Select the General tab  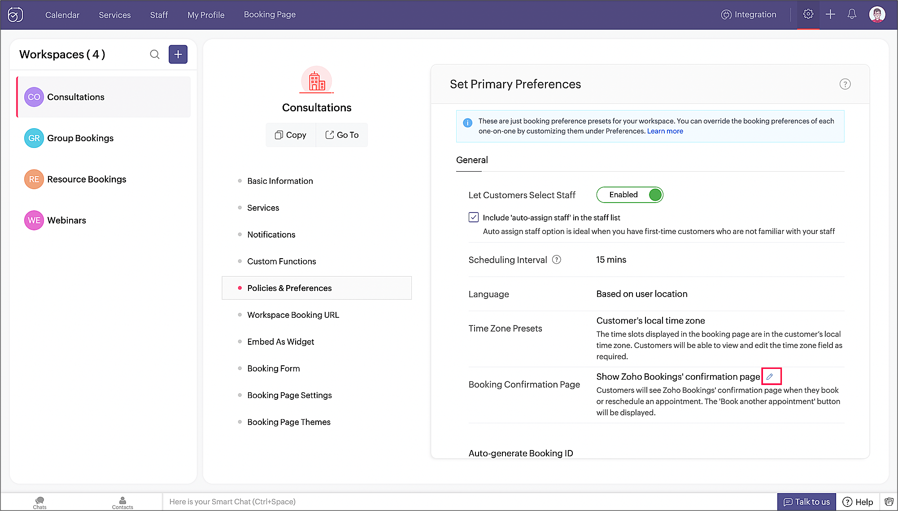pos(472,160)
